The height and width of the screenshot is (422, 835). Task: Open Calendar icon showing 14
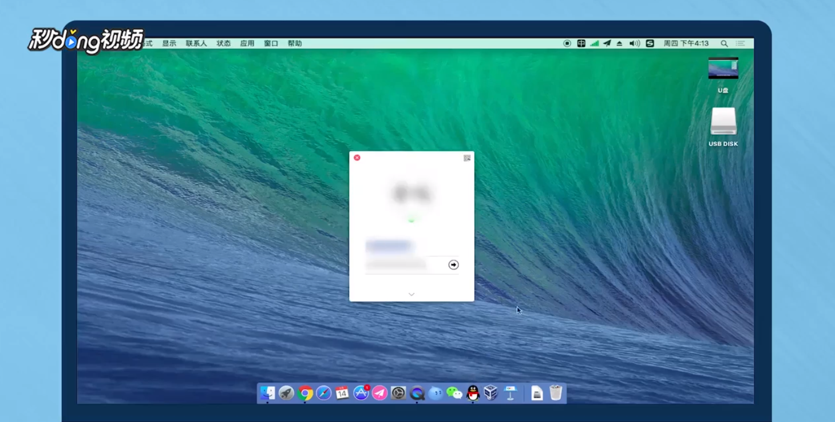342,393
